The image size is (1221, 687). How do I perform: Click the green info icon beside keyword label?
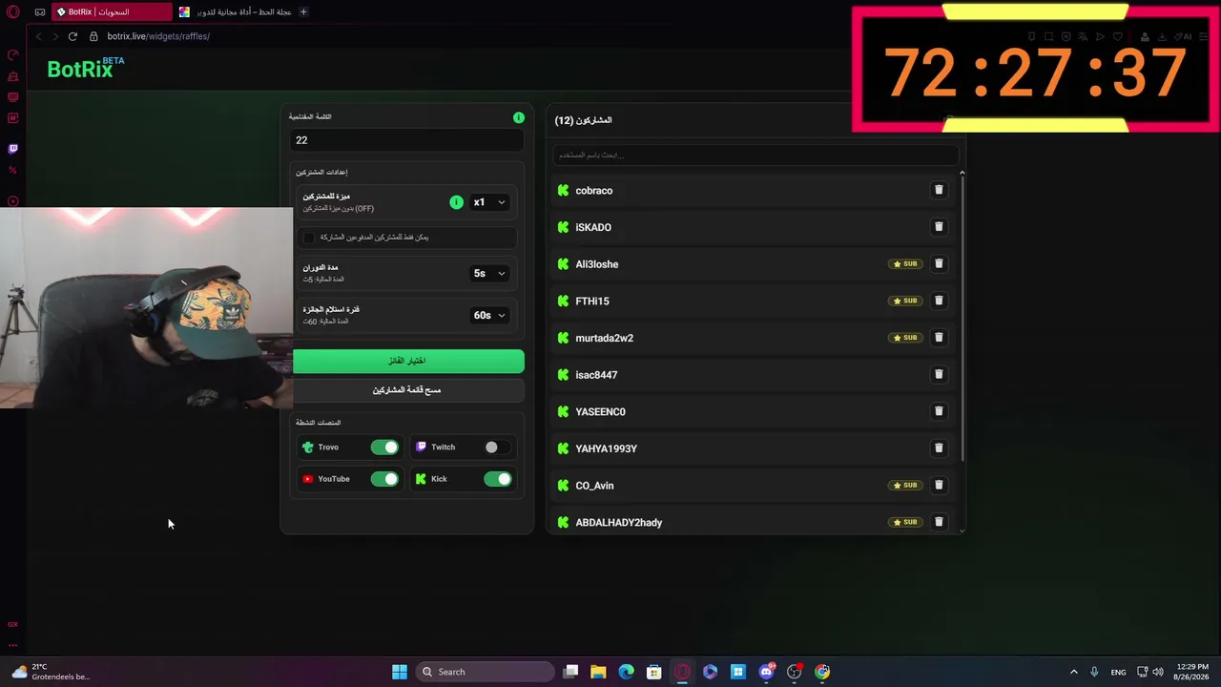tap(519, 117)
